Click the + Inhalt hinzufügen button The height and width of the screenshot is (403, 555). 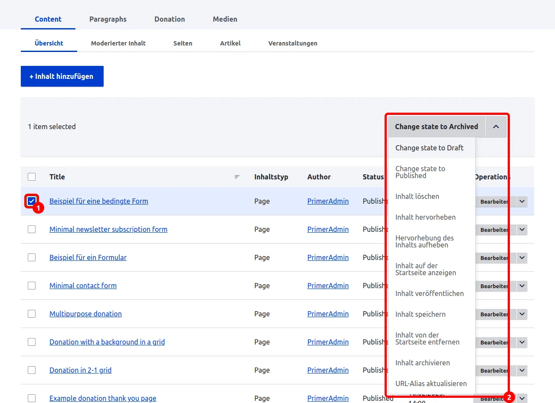(62, 76)
